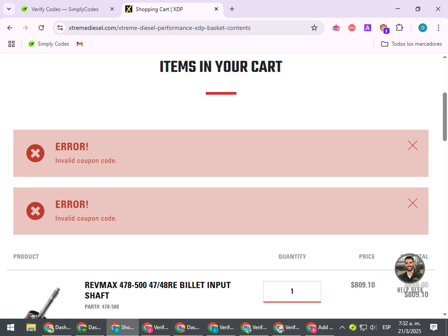Open the volume control in system tray
The height and width of the screenshot is (336, 448).
(373, 327)
